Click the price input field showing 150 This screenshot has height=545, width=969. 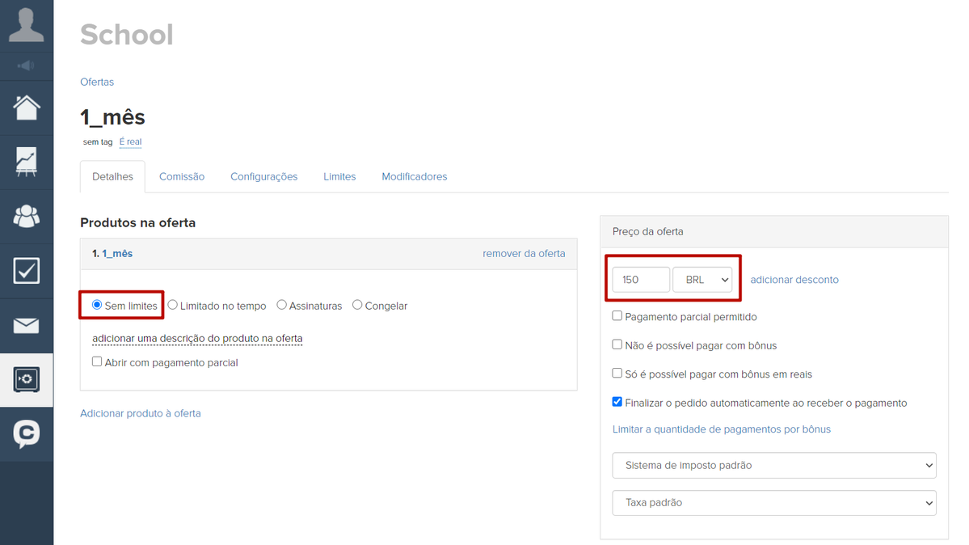coord(641,280)
